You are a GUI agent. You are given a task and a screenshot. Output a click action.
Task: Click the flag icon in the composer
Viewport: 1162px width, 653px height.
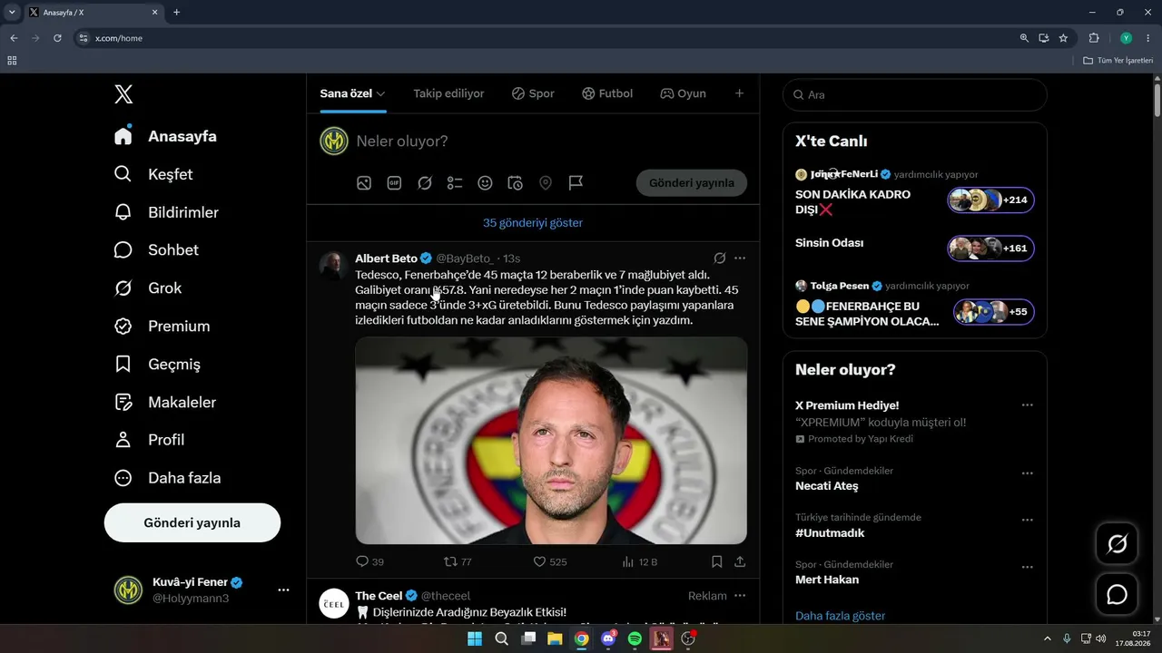coord(576,183)
